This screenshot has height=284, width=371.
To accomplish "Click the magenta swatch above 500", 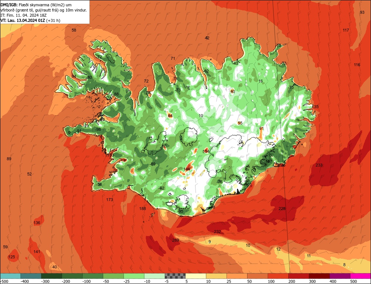I will point(361,276).
